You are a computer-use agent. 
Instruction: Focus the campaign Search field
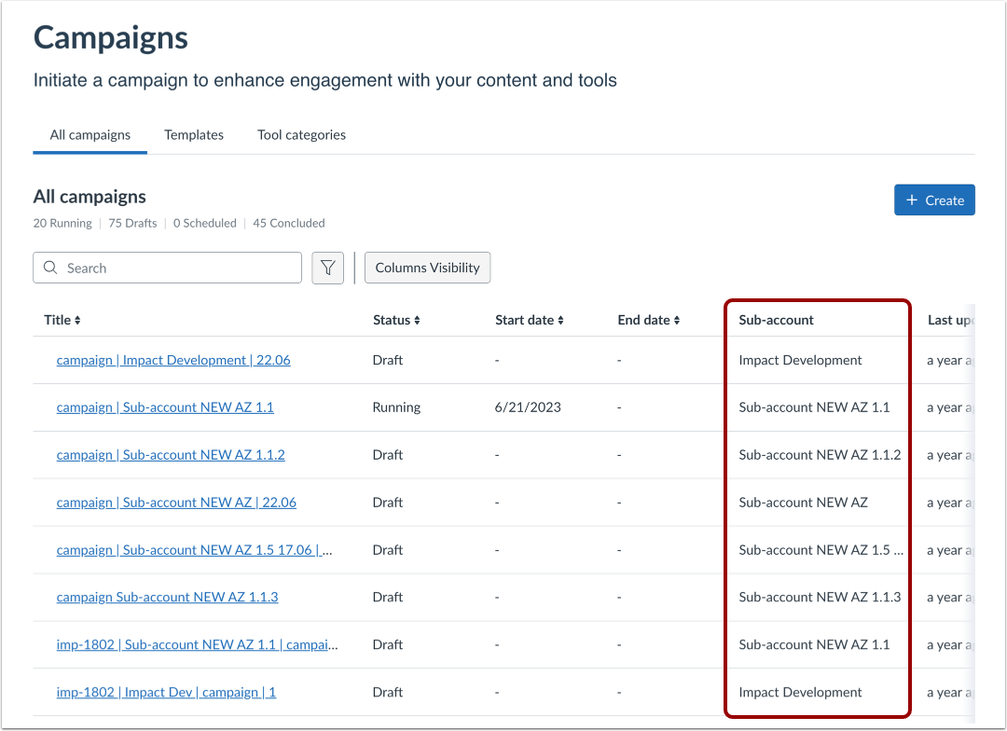pos(177,268)
